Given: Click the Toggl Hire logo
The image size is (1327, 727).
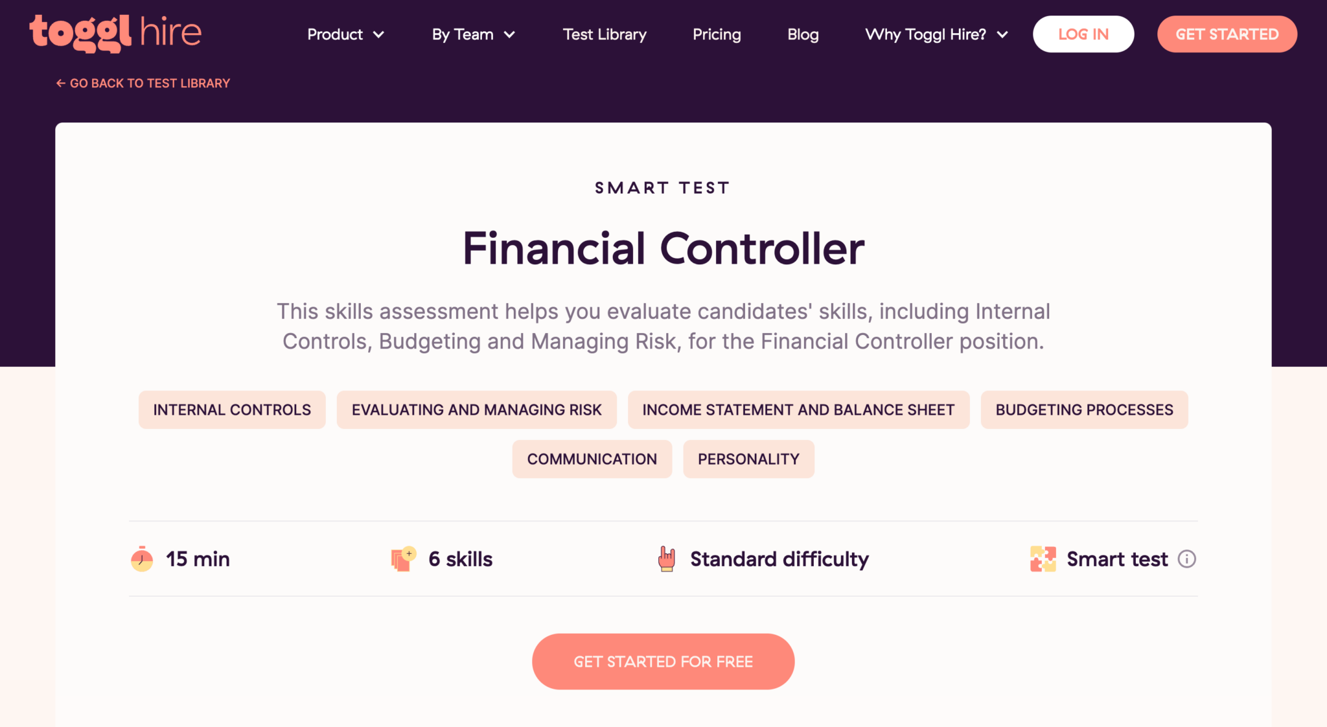Looking at the screenshot, I should click(115, 34).
